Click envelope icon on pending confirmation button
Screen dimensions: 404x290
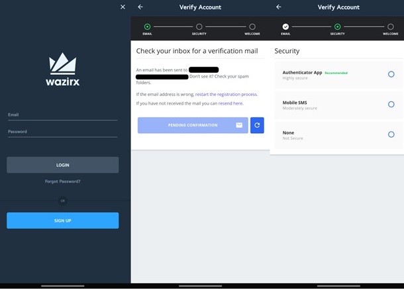point(239,125)
